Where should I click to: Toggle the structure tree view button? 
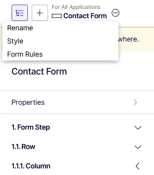pos(20,13)
